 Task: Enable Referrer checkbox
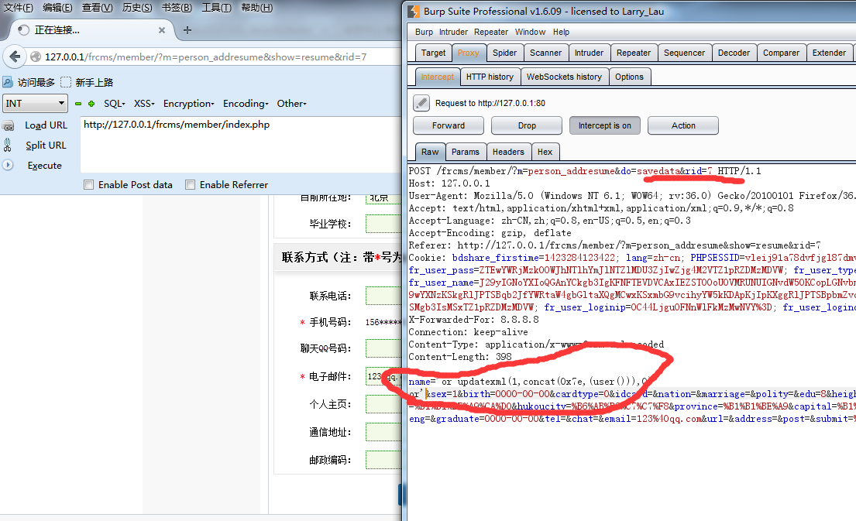pyautogui.click(x=190, y=185)
